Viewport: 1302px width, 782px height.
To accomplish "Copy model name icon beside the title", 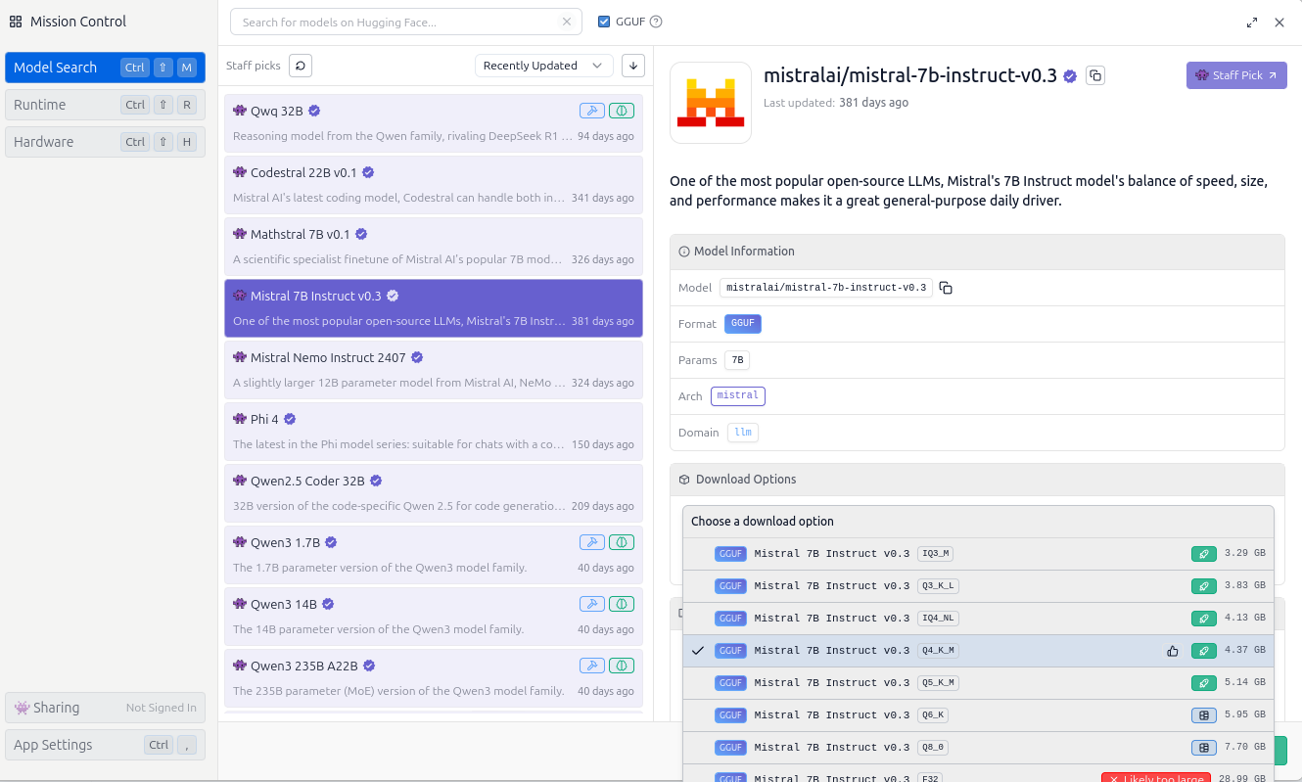I will [1095, 75].
